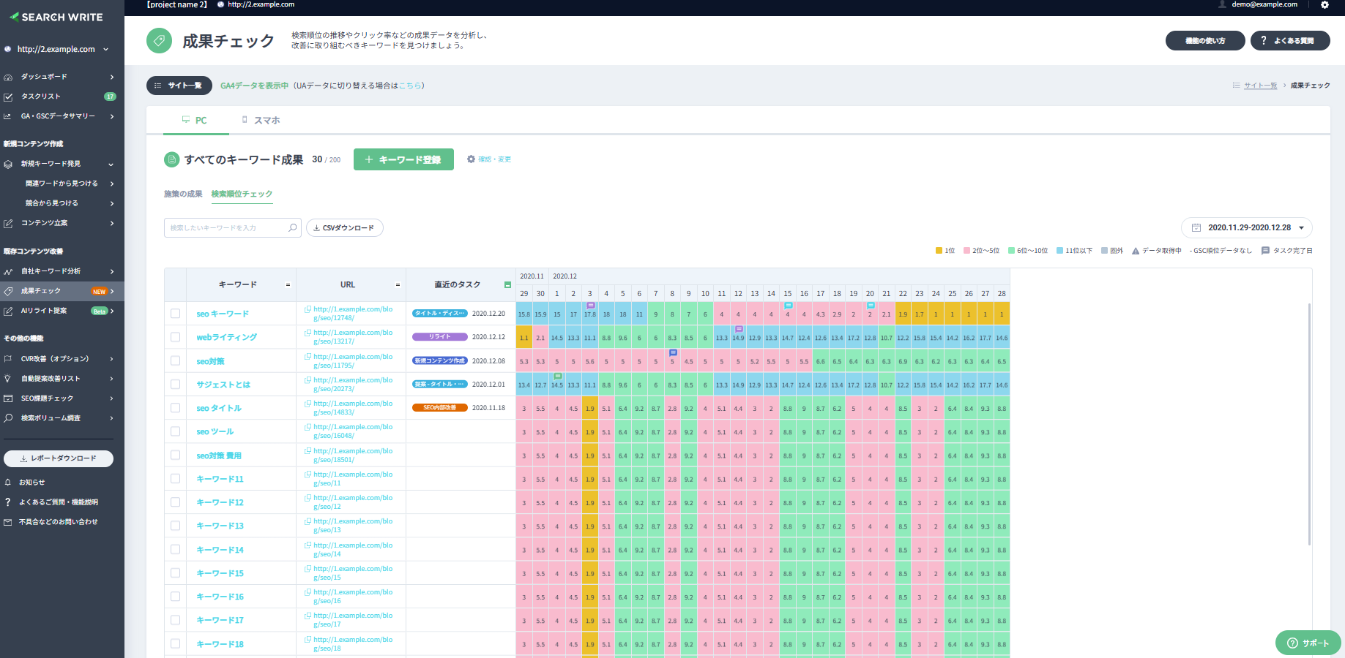Switch to the PC tab
The image size is (1345, 658).
194,120
